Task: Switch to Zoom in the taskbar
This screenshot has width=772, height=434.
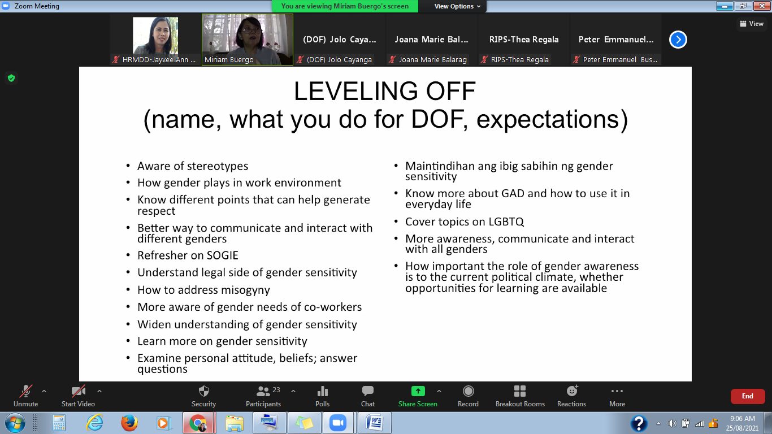Action: (338, 423)
